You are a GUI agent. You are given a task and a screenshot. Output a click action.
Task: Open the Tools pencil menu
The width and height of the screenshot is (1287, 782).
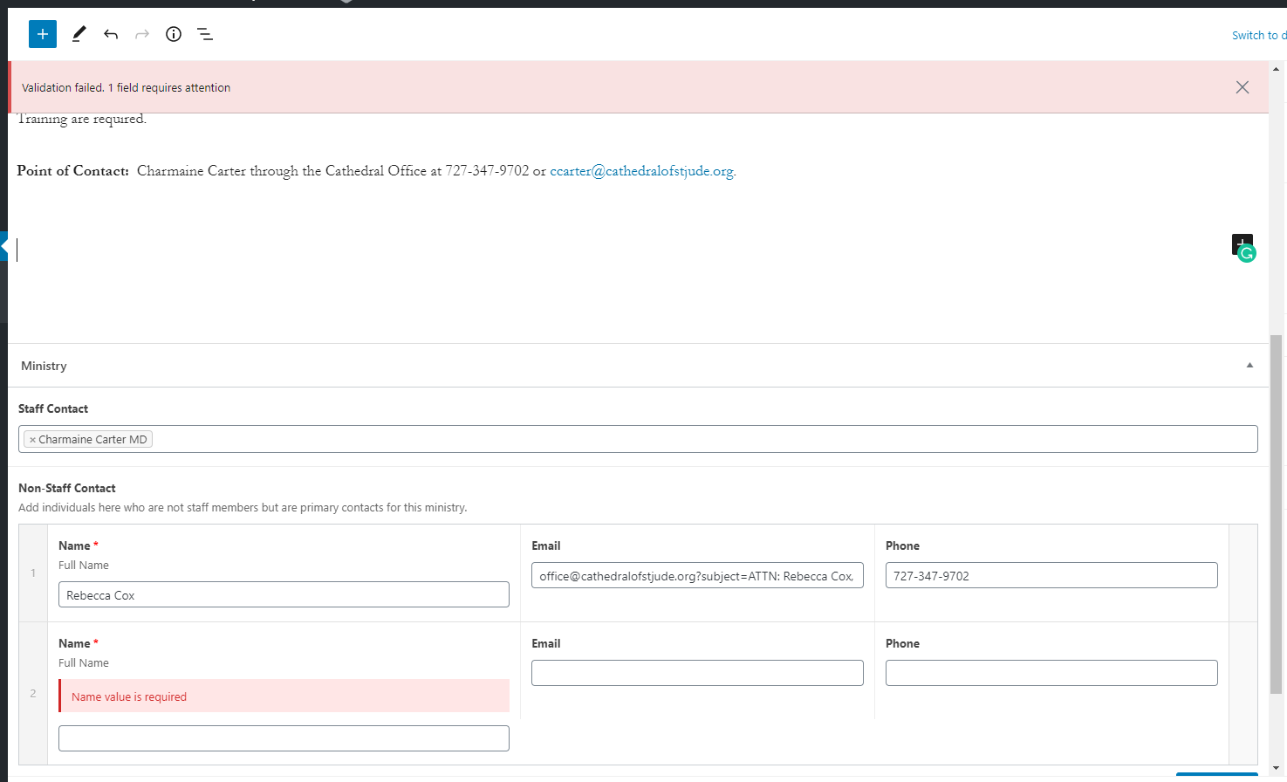[79, 34]
